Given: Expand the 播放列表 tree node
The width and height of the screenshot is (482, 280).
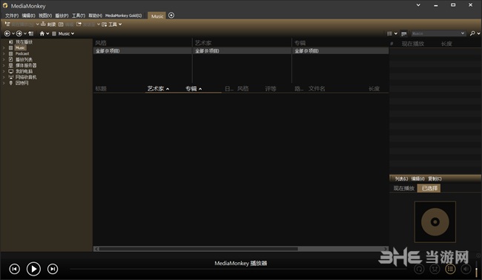Looking at the screenshot, I should [4, 59].
